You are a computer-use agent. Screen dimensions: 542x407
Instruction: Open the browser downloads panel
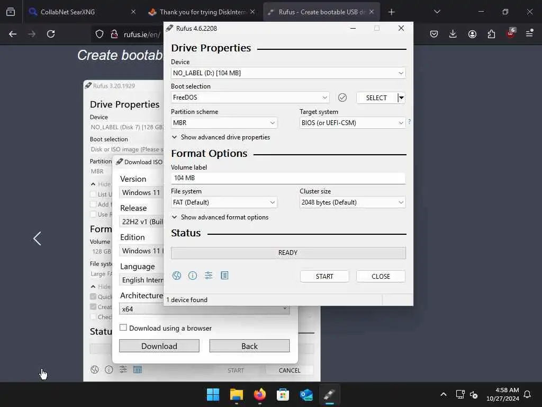(x=453, y=34)
